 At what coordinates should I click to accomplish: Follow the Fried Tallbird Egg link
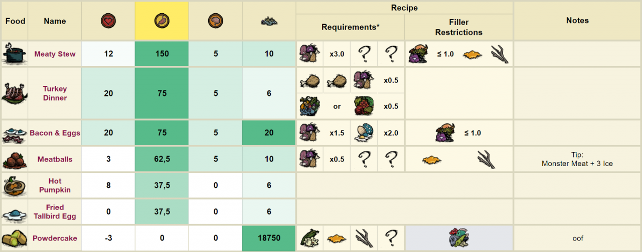(x=55, y=212)
